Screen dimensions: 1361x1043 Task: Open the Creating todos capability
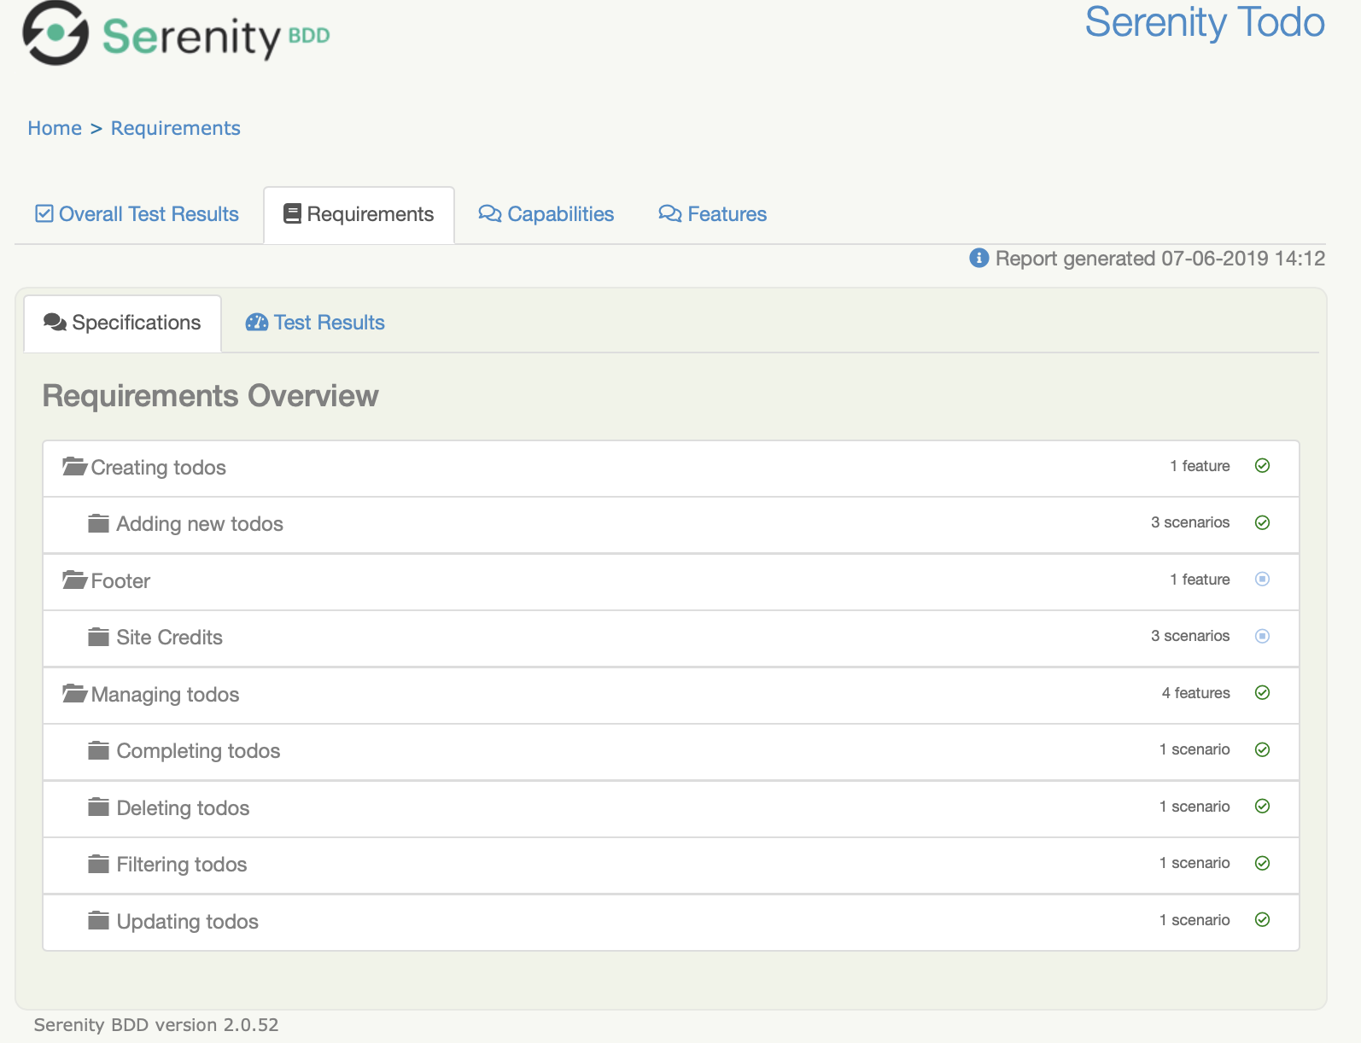coord(159,468)
